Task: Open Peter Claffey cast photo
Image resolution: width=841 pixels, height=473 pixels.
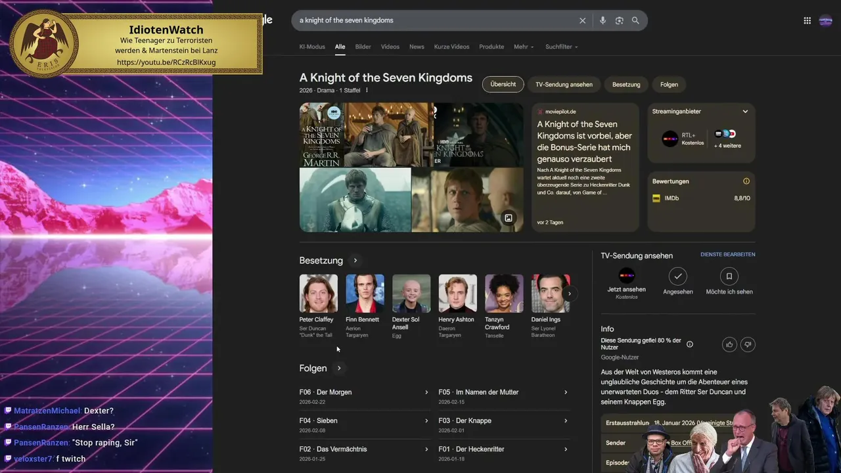Action: coord(319,294)
